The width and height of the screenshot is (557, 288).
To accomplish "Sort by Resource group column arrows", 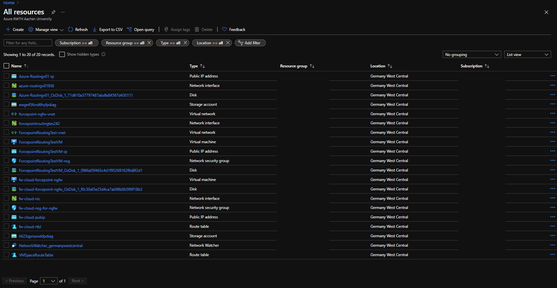I will [x=312, y=66].
